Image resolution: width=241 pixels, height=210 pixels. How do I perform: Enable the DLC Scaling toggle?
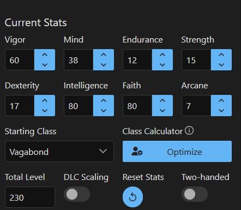[x=77, y=194]
